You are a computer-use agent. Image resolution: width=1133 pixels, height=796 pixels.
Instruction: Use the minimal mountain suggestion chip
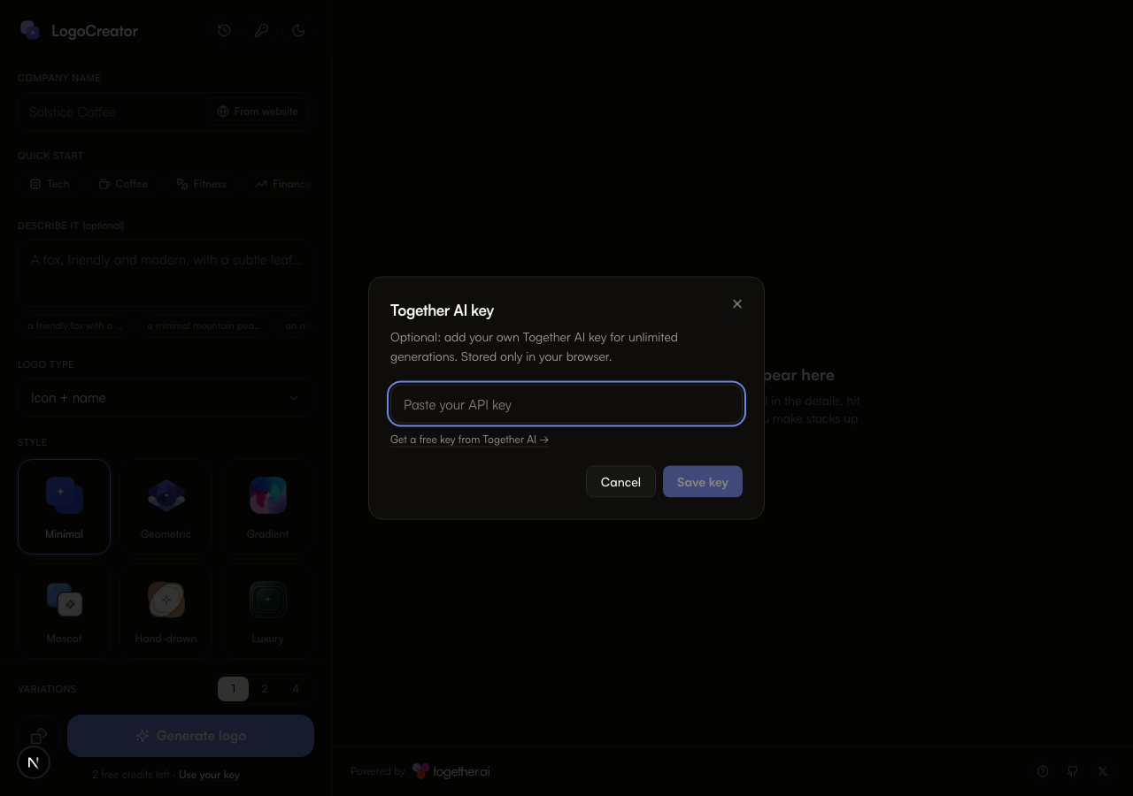pyautogui.click(x=204, y=325)
